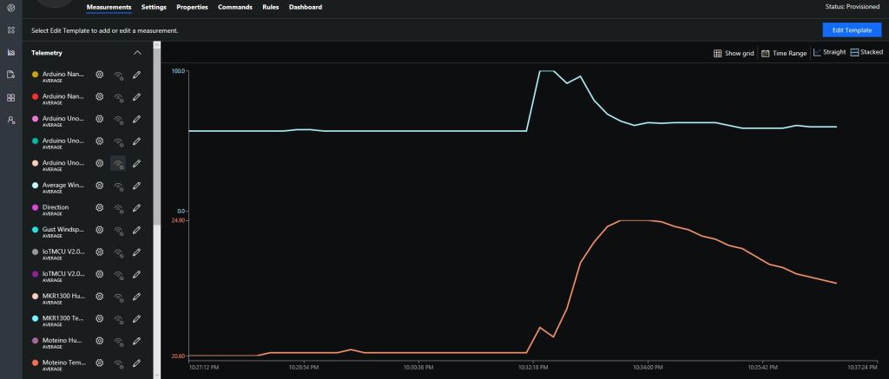Viewport: 889px width, 379px height.
Task: Toggle visibility eye for Average Windspeed
Action: click(118, 186)
